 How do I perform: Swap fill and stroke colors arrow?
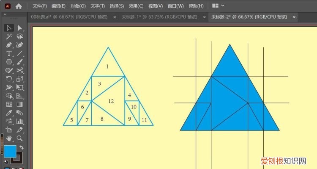(22, 147)
